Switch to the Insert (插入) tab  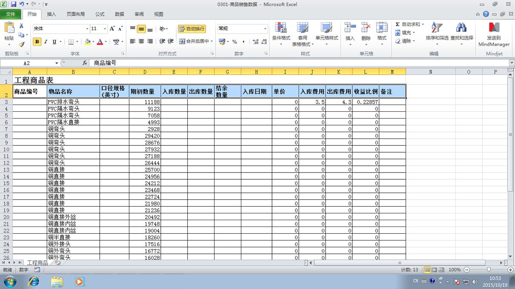pyautogui.click(x=51, y=14)
